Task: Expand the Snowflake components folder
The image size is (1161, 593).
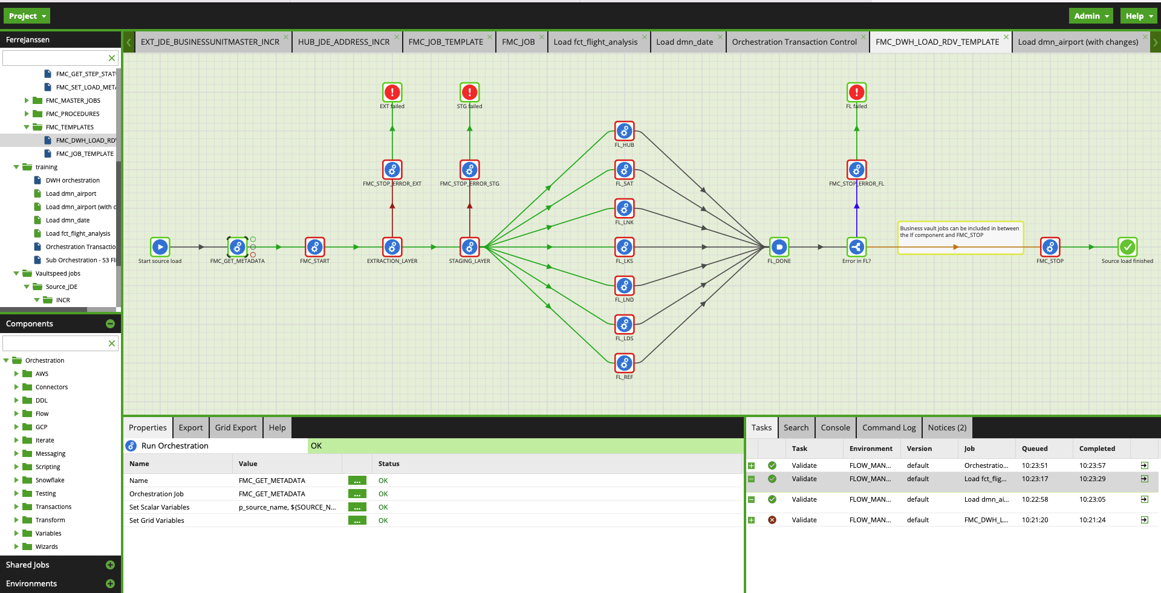Action: 16,480
